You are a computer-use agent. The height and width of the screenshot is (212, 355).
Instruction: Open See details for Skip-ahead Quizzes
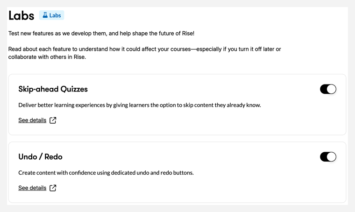click(x=32, y=120)
